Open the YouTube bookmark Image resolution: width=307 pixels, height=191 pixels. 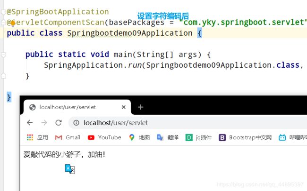tap(104, 137)
